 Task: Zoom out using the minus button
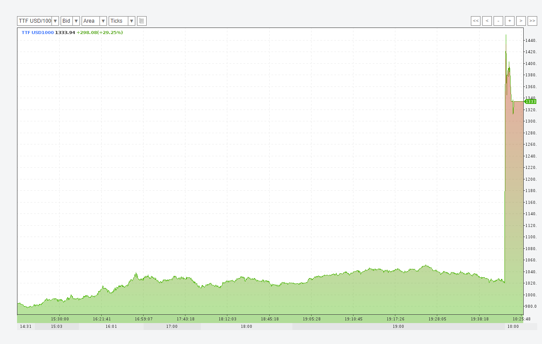click(x=498, y=21)
